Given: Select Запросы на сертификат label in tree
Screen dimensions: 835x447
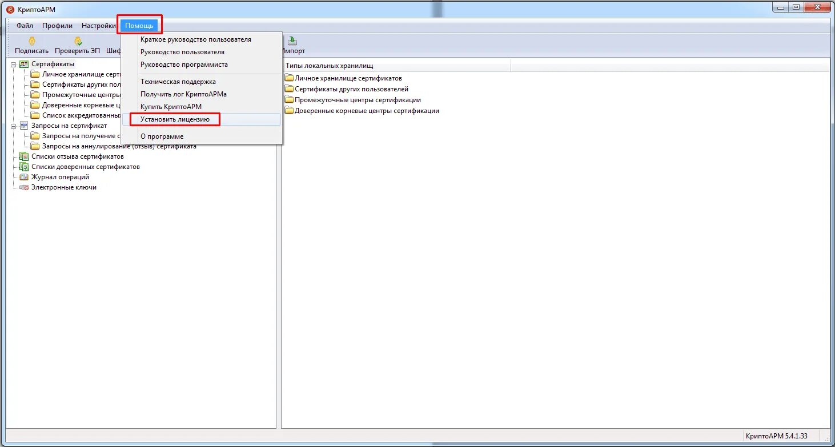Looking at the screenshot, I should coord(69,126).
